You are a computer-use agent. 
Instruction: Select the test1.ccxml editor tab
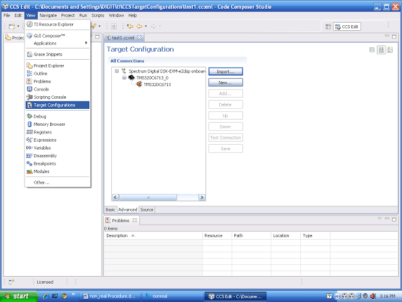tap(123, 38)
